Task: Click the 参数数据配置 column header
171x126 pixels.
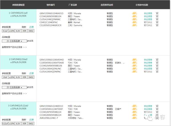Action: (x=18, y=5)
